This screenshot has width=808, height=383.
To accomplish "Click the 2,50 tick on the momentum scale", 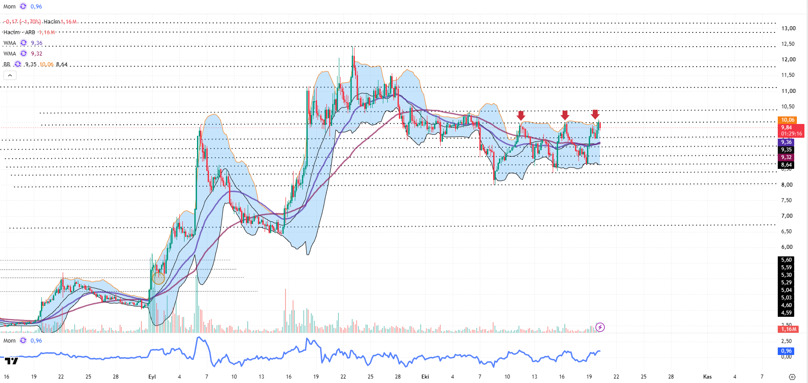I will coord(786,341).
